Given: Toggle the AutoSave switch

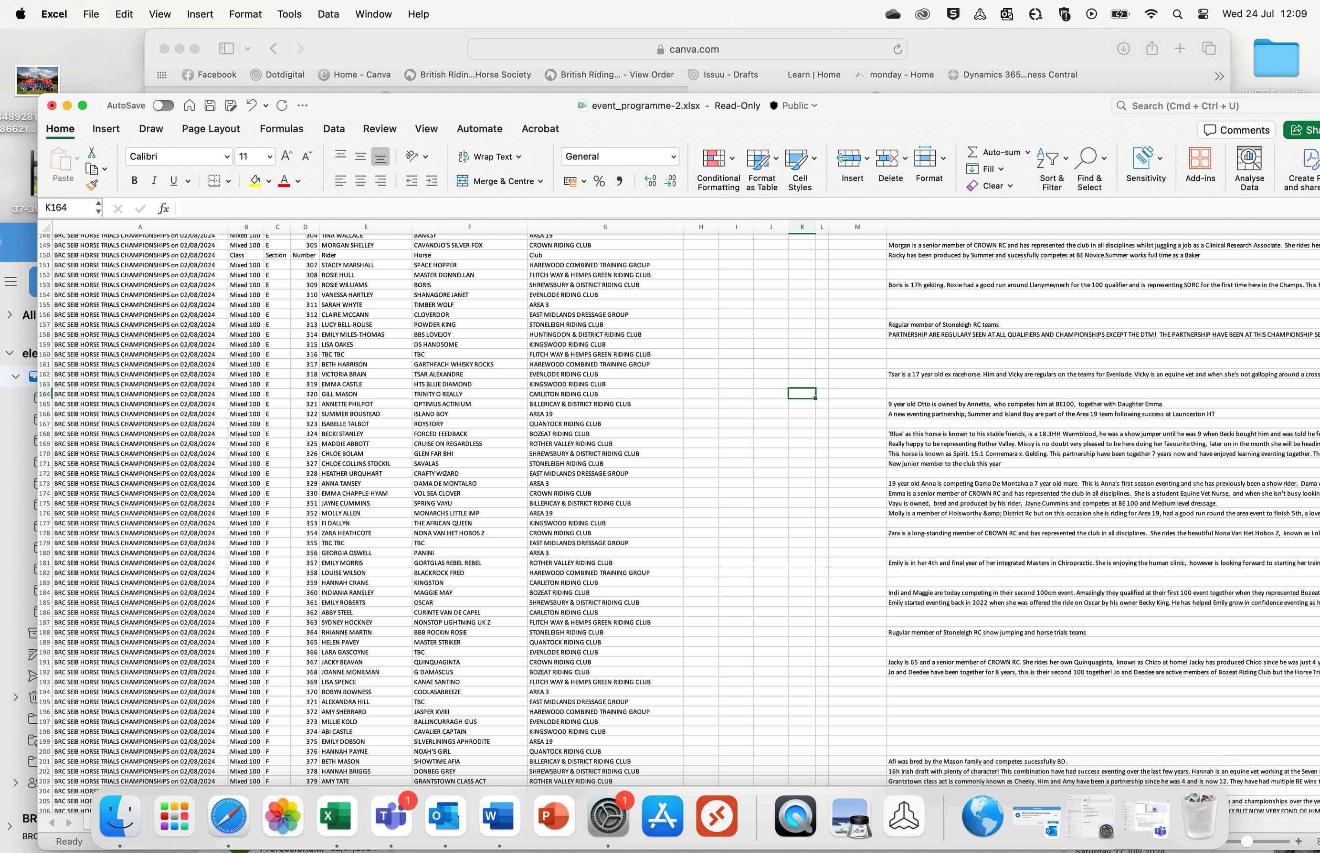Looking at the screenshot, I should [x=163, y=105].
